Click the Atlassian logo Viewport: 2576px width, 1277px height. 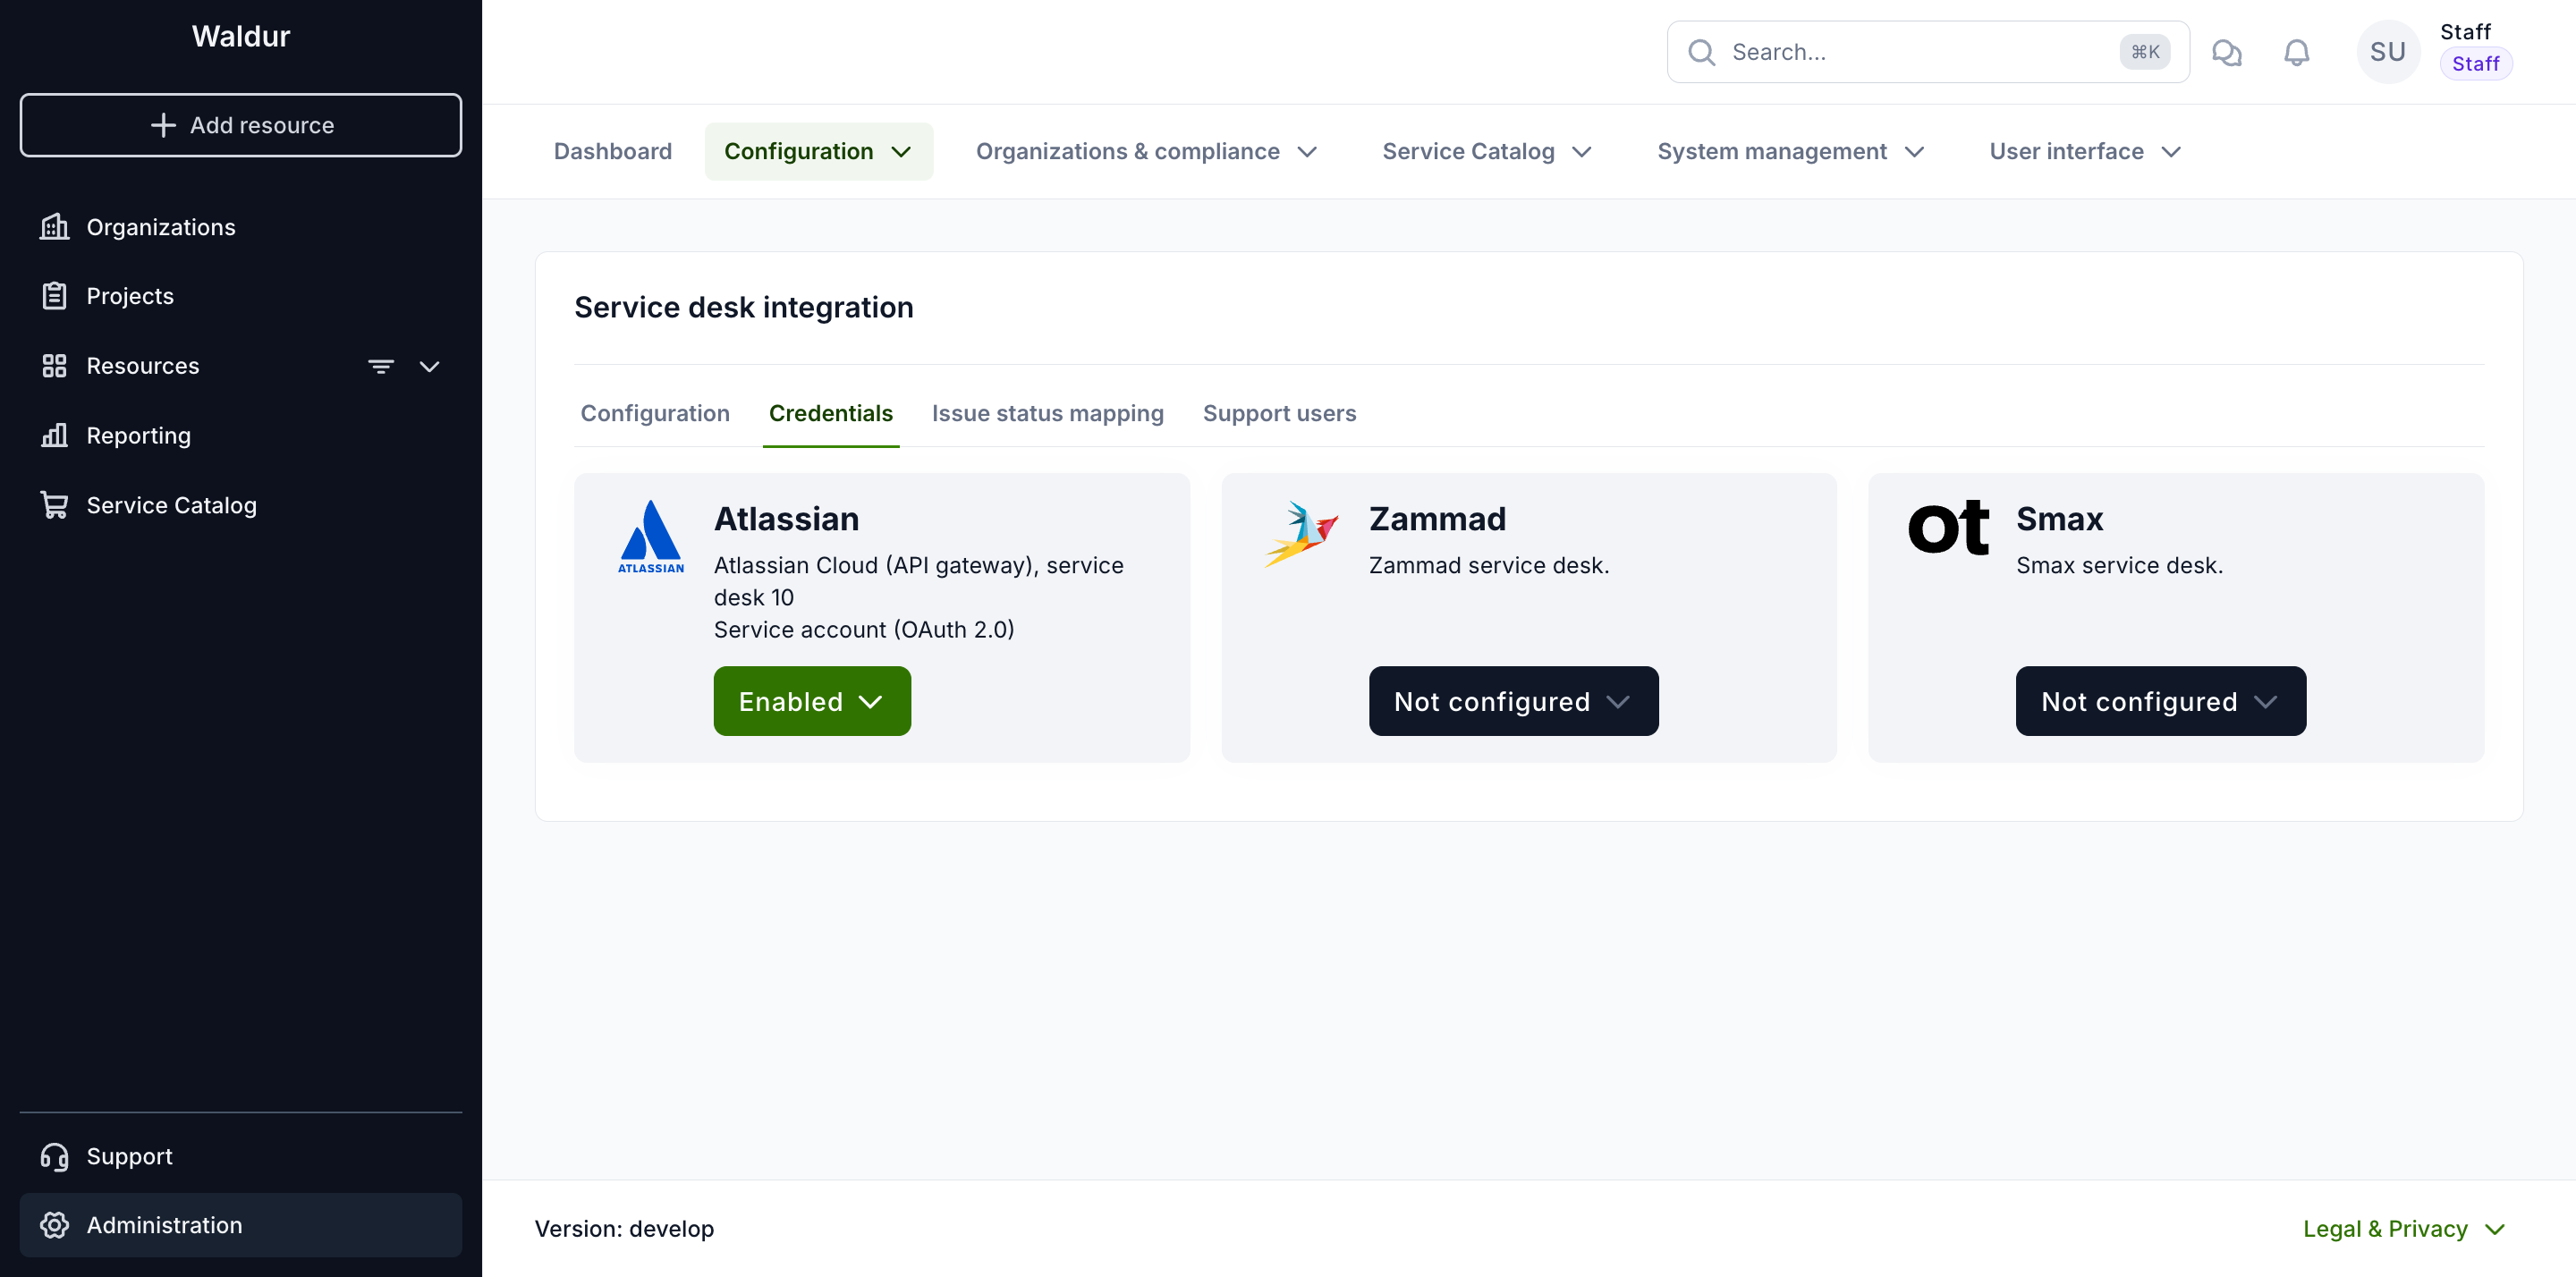(x=651, y=537)
